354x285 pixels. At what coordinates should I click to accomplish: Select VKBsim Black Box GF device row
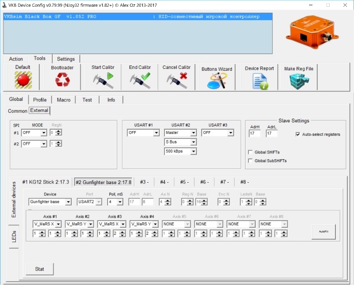138,17
